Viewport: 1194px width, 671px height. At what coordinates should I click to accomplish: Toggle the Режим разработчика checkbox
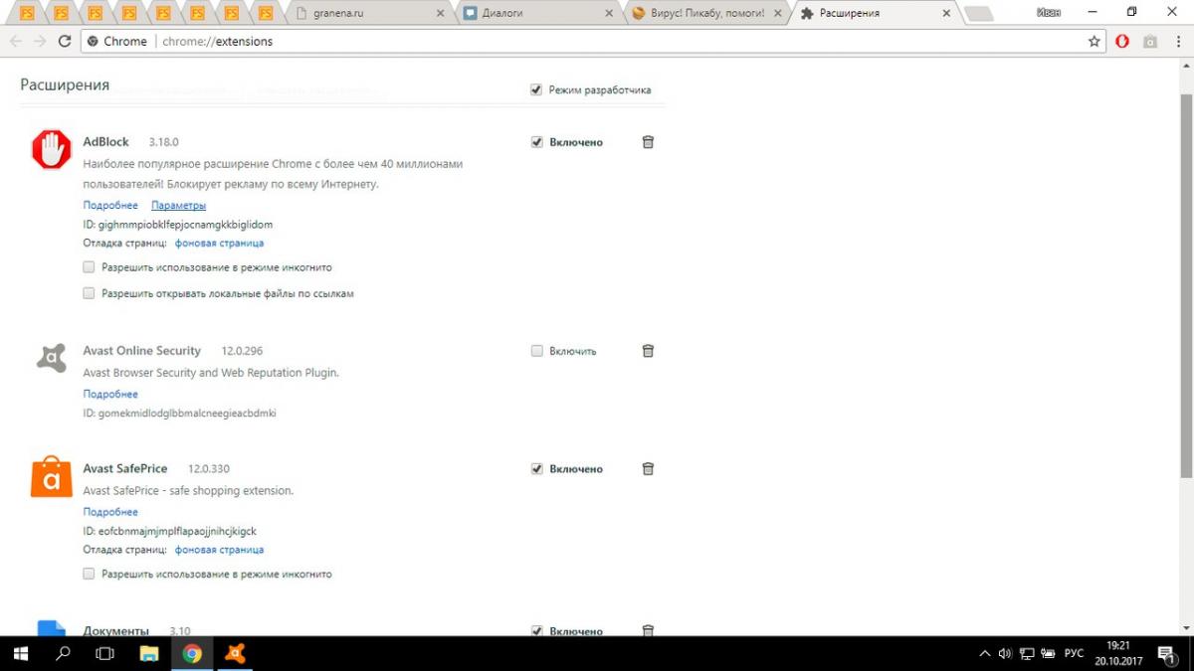(537, 90)
